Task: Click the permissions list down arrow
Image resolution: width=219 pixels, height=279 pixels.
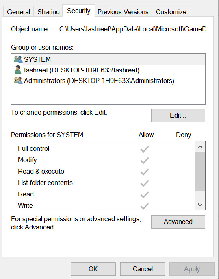Action: click(x=200, y=205)
